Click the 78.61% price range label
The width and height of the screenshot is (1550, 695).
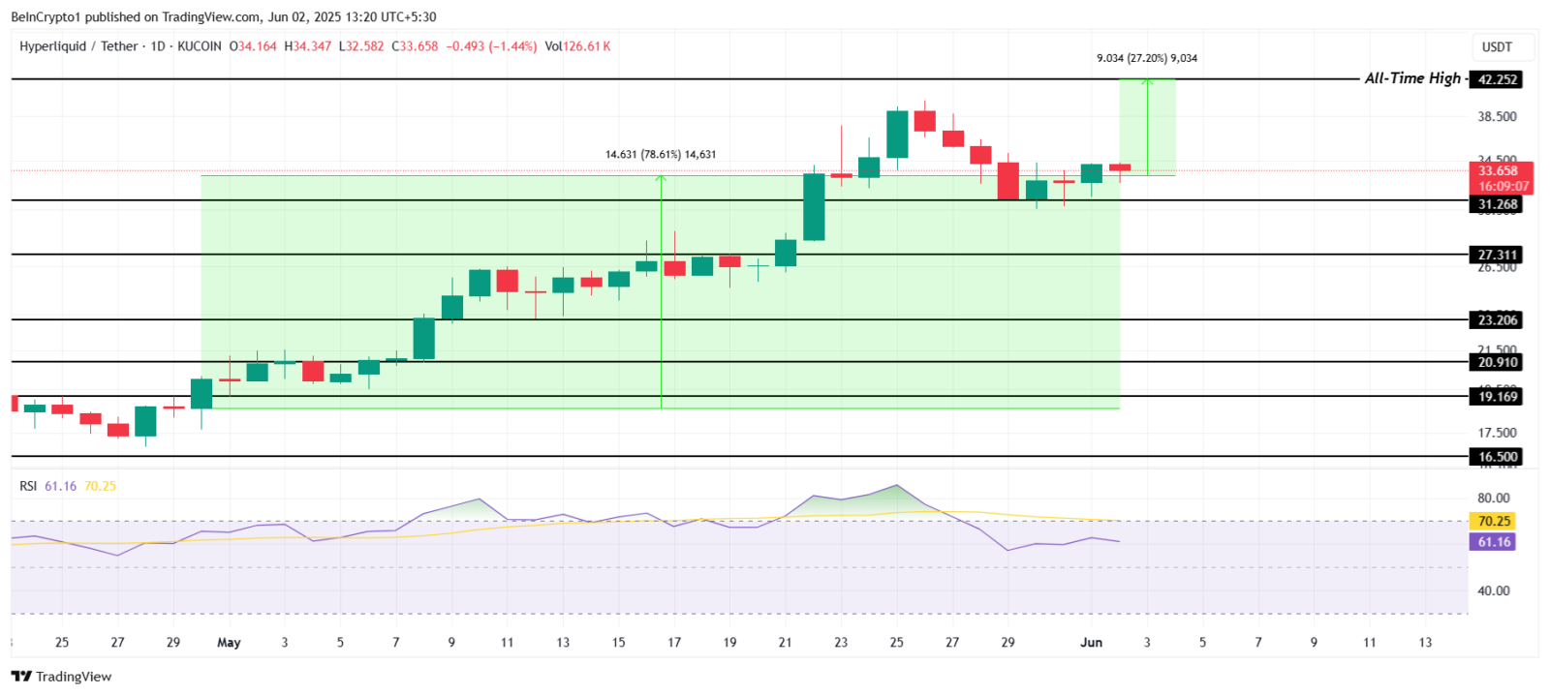tap(661, 154)
